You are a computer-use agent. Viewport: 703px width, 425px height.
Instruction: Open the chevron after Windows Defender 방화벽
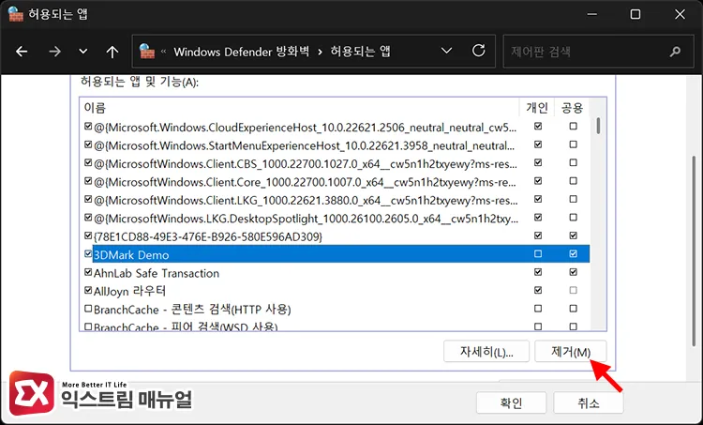(320, 52)
